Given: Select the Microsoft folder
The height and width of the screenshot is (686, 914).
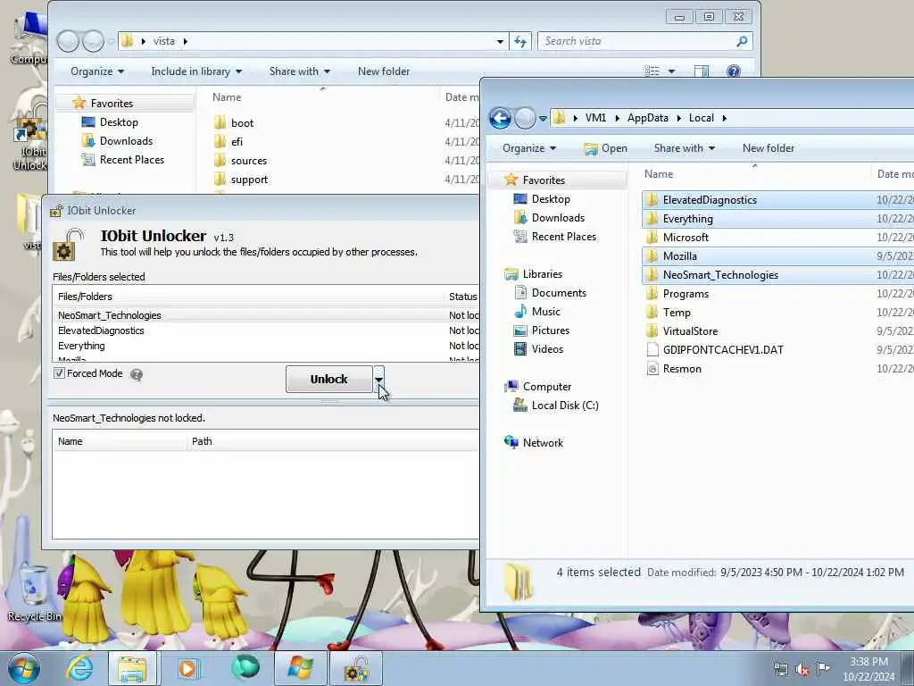Looking at the screenshot, I should (x=685, y=238).
